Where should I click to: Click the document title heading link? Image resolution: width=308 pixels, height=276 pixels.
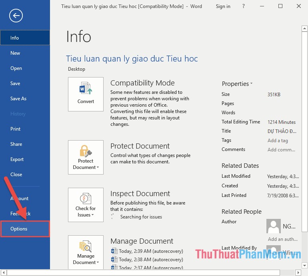click(x=132, y=59)
